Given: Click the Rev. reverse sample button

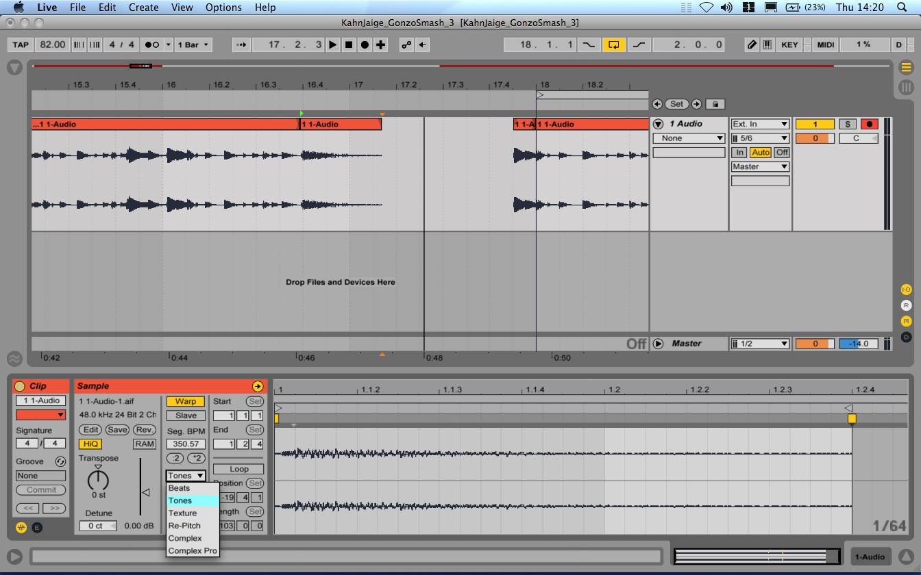Looking at the screenshot, I should click(x=145, y=430).
